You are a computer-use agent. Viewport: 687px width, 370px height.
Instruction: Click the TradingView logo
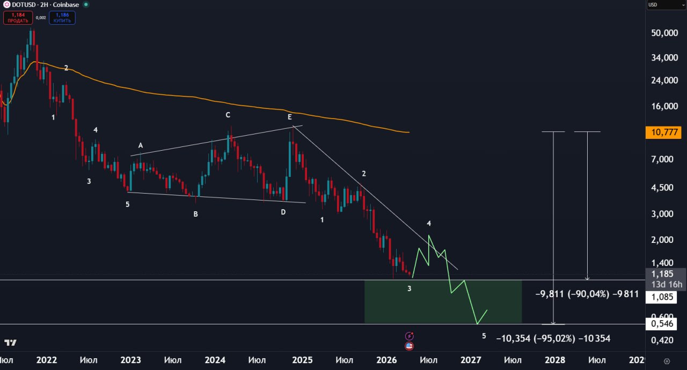click(x=10, y=343)
